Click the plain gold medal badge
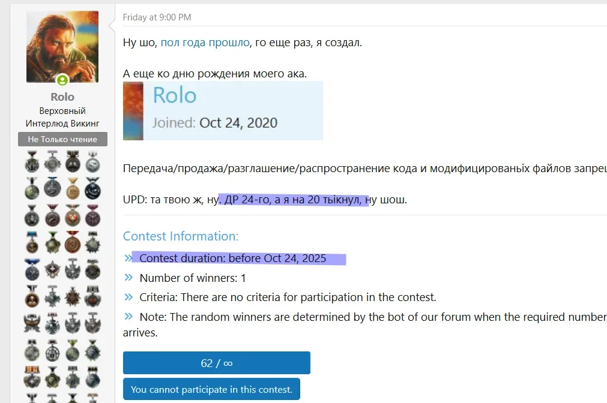The height and width of the screenshot is (403, 607). (73, 189)
